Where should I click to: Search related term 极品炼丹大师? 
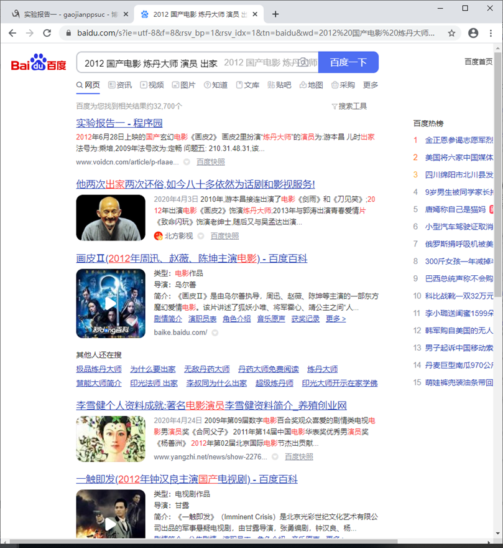point(99,369)
